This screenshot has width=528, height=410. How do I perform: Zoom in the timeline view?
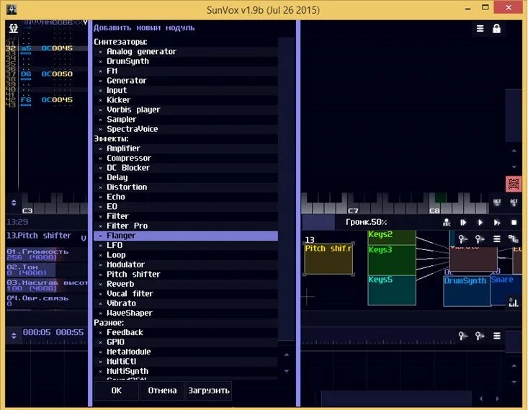[480, 336]
